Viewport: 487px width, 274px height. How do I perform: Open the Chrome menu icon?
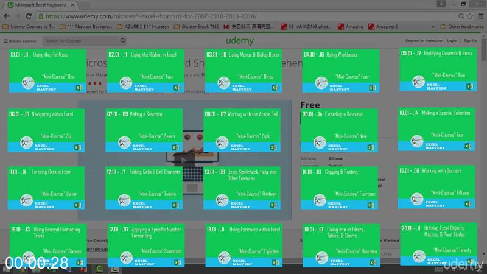coord(481,16)
